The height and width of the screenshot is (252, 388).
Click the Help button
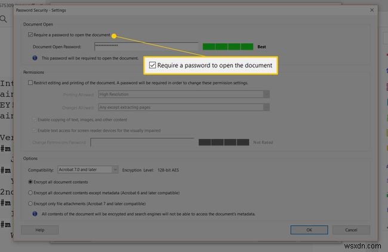[40, 230]
